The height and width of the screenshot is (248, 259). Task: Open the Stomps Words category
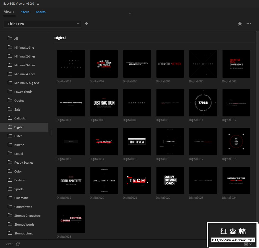pos(24,224)
